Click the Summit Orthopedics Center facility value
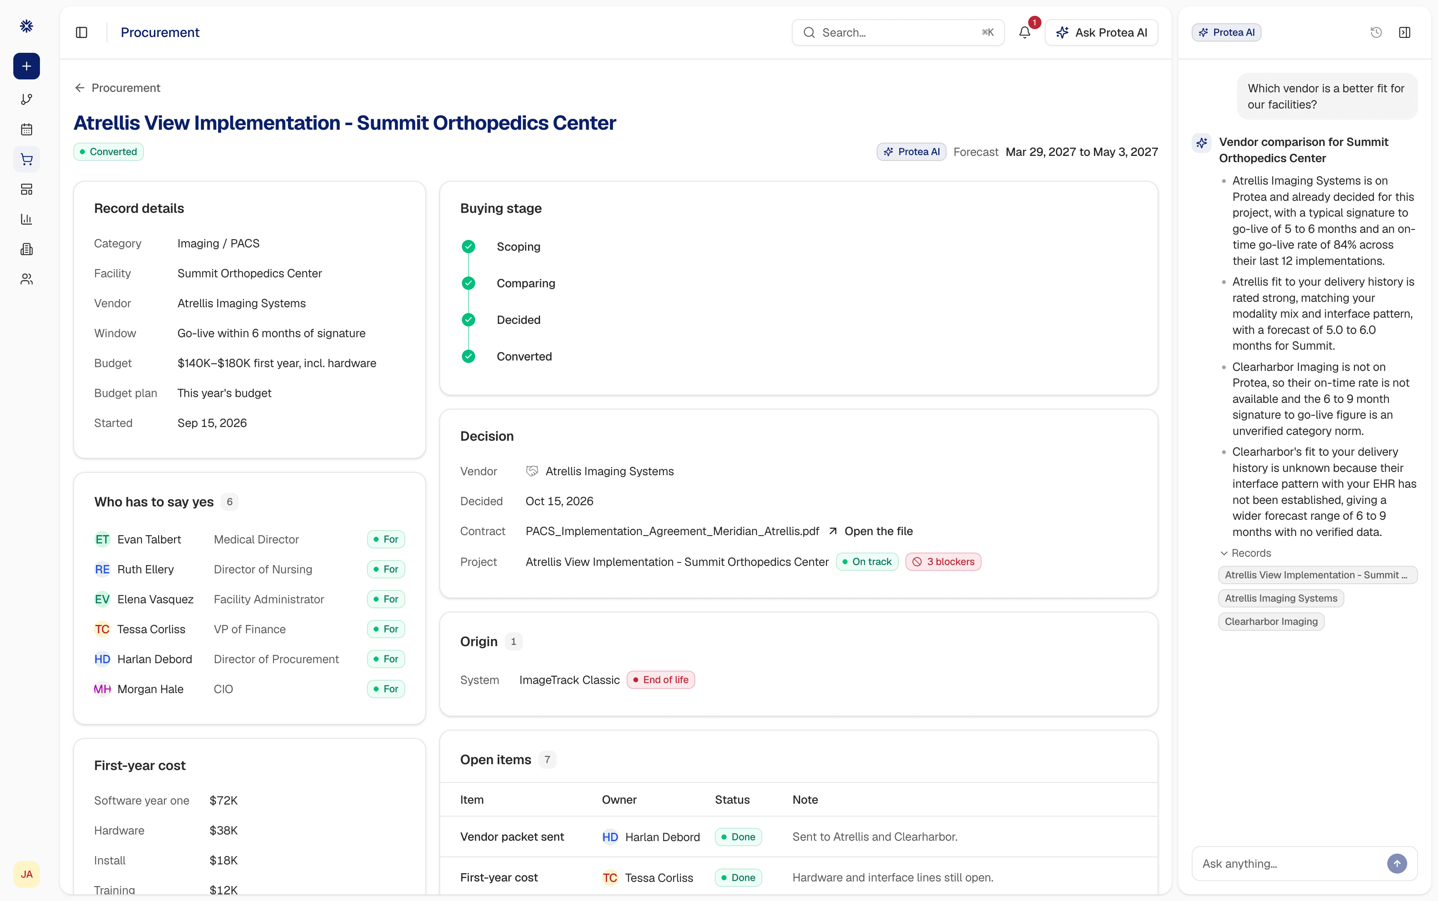This screenshot has height=901, width=1438. (249, 274)
